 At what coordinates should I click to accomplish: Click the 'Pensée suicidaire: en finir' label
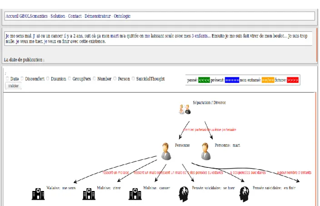(274, 188)
